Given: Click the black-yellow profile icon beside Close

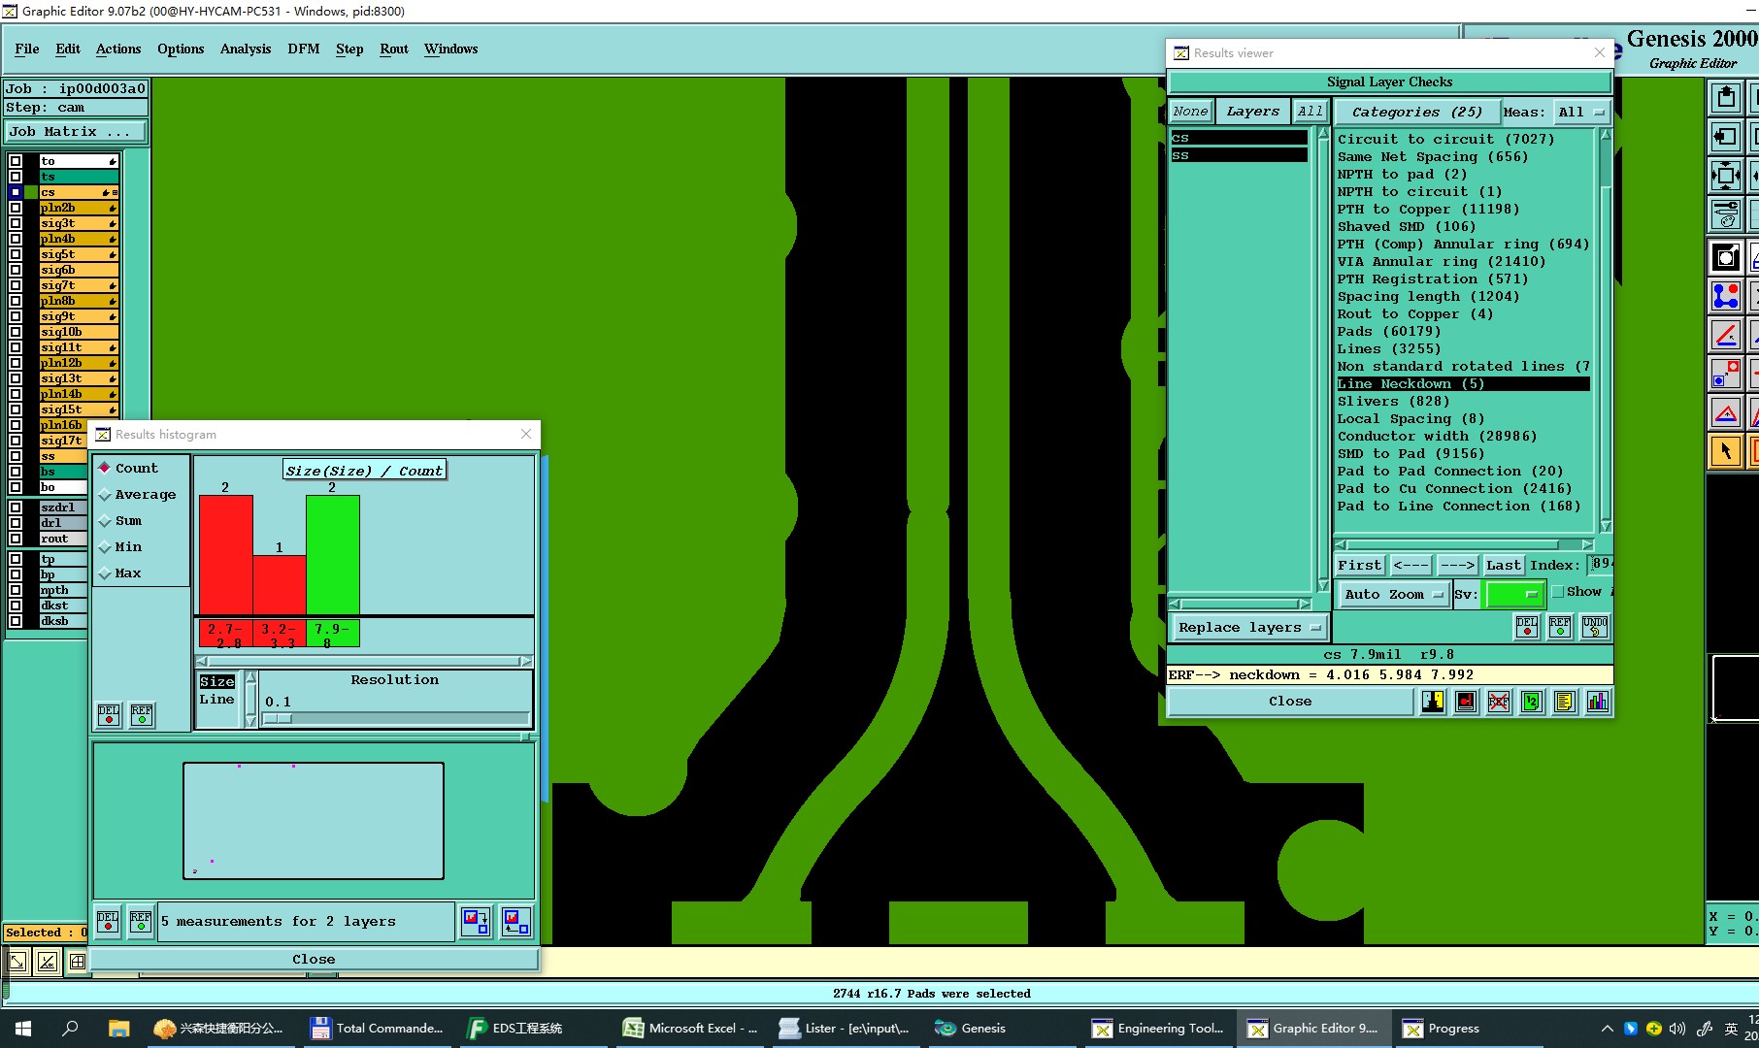Looking at the screenshot, I should pyautogui.click(x=1433, y=701).
